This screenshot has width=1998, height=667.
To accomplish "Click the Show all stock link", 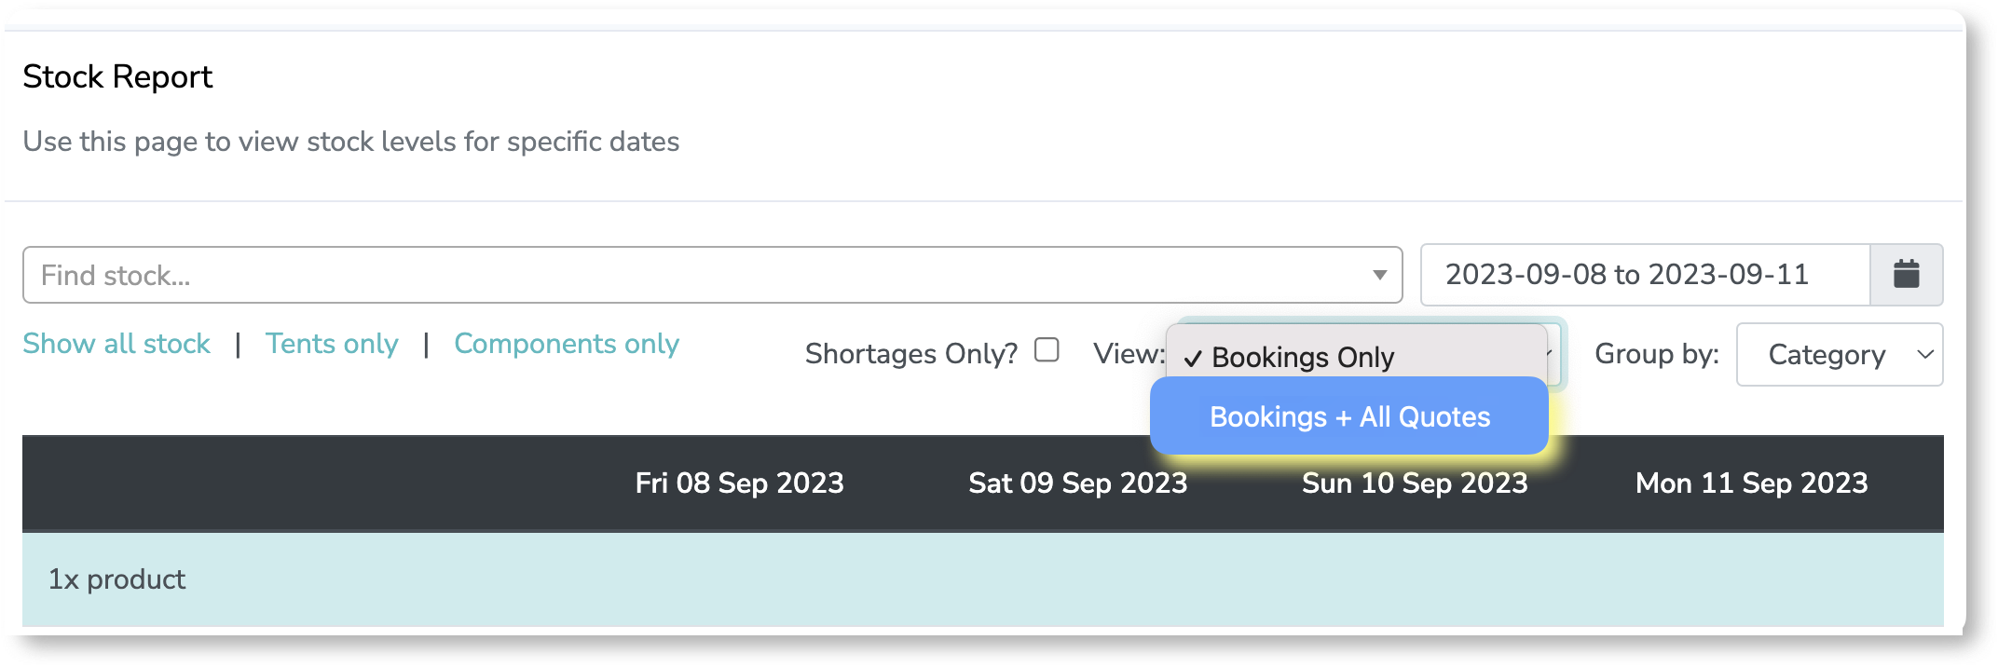I will pyautogui.click(x=116, y=344).
